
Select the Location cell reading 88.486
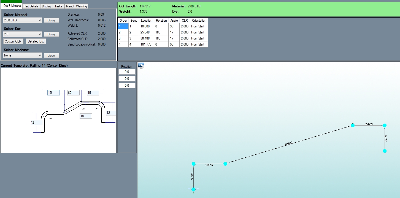click(x=147, y=38)
